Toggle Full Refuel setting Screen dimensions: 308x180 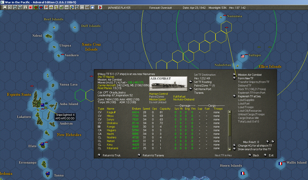[x=179, y=97]
